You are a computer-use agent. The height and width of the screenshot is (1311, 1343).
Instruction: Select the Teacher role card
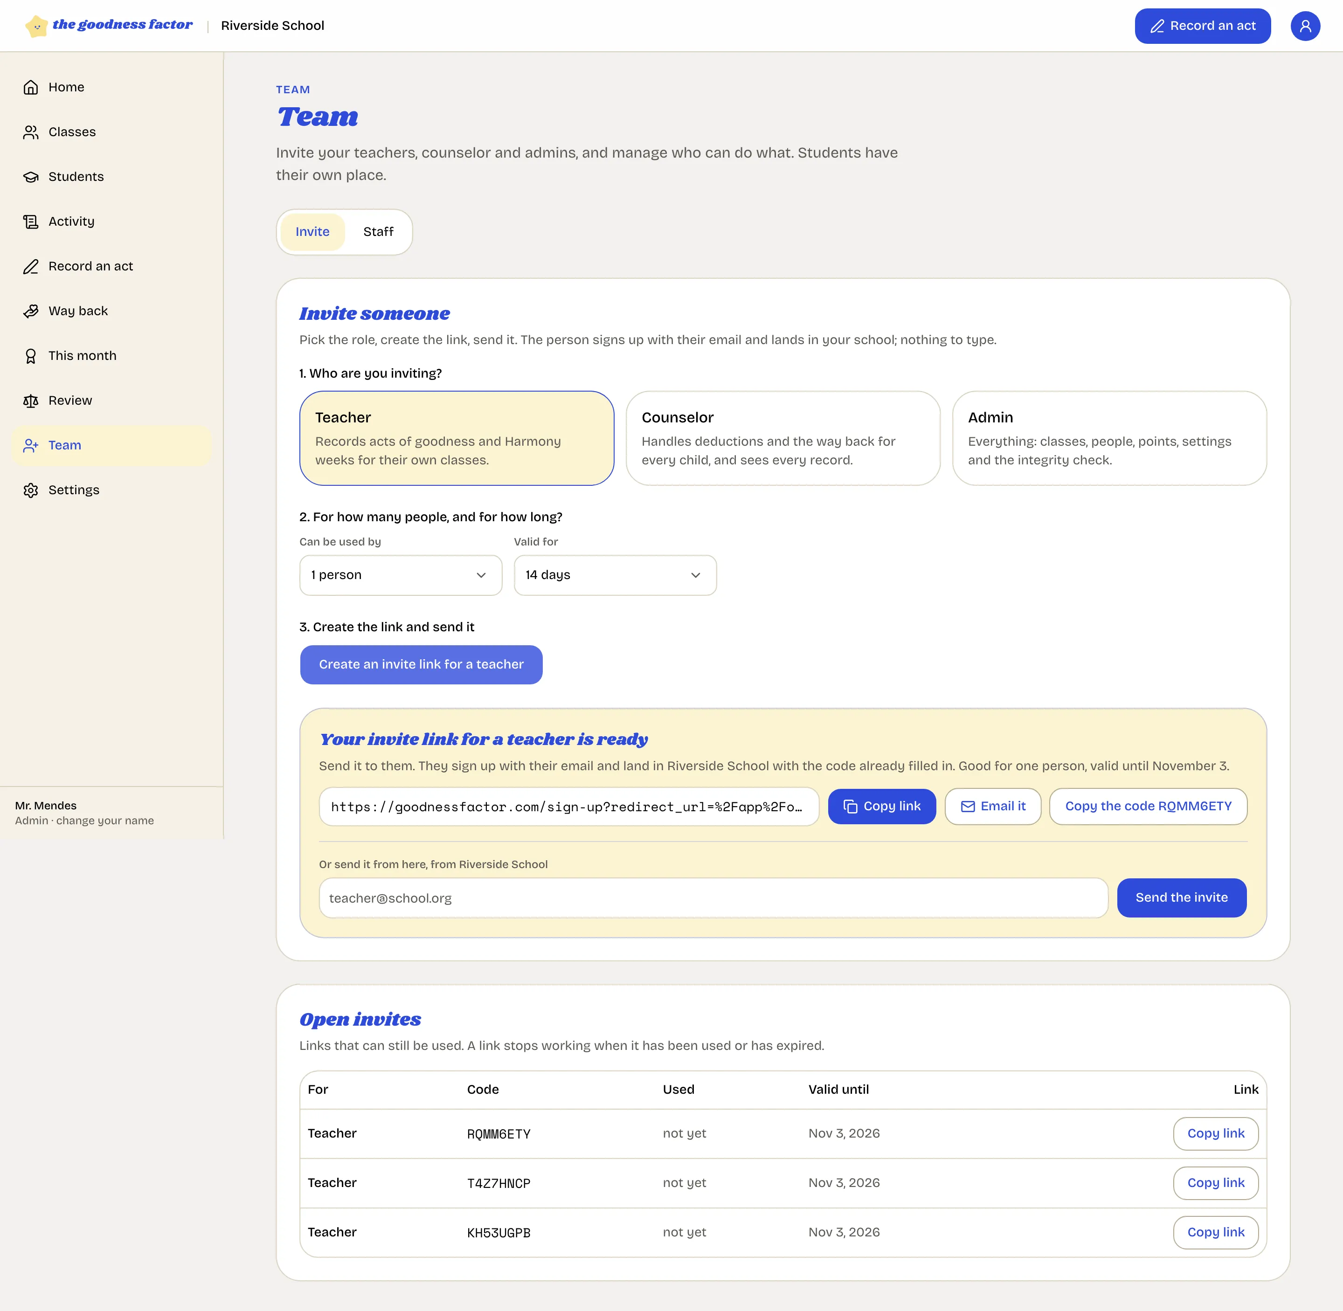[457, 439]
